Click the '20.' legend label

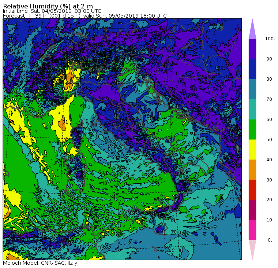pos(270,200)
